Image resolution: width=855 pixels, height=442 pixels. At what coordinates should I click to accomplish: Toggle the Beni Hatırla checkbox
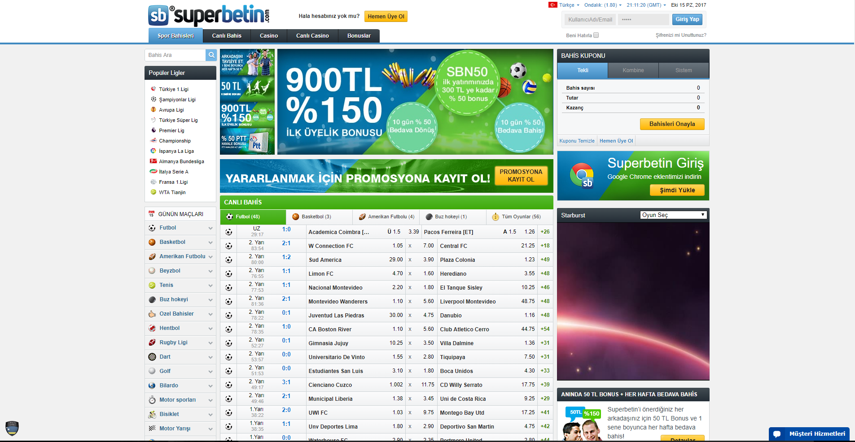click(x=596, y=35)
